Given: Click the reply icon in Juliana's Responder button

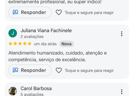Looking at the screenshot, I should pyautogui.click(x=15, y=70).
